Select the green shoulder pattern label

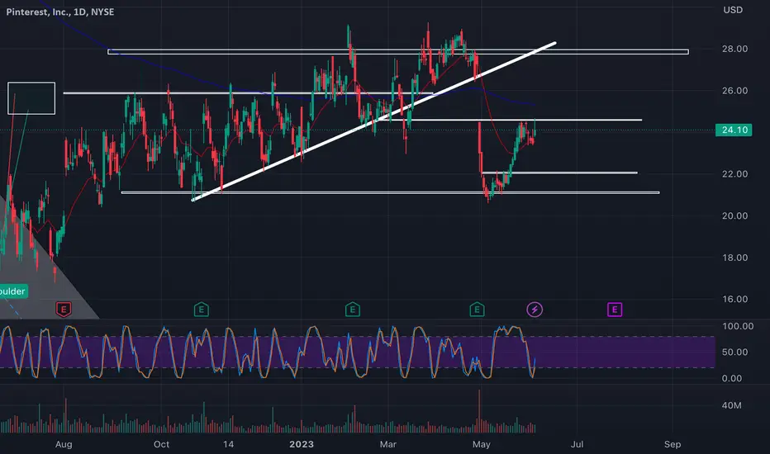point(13,291)
